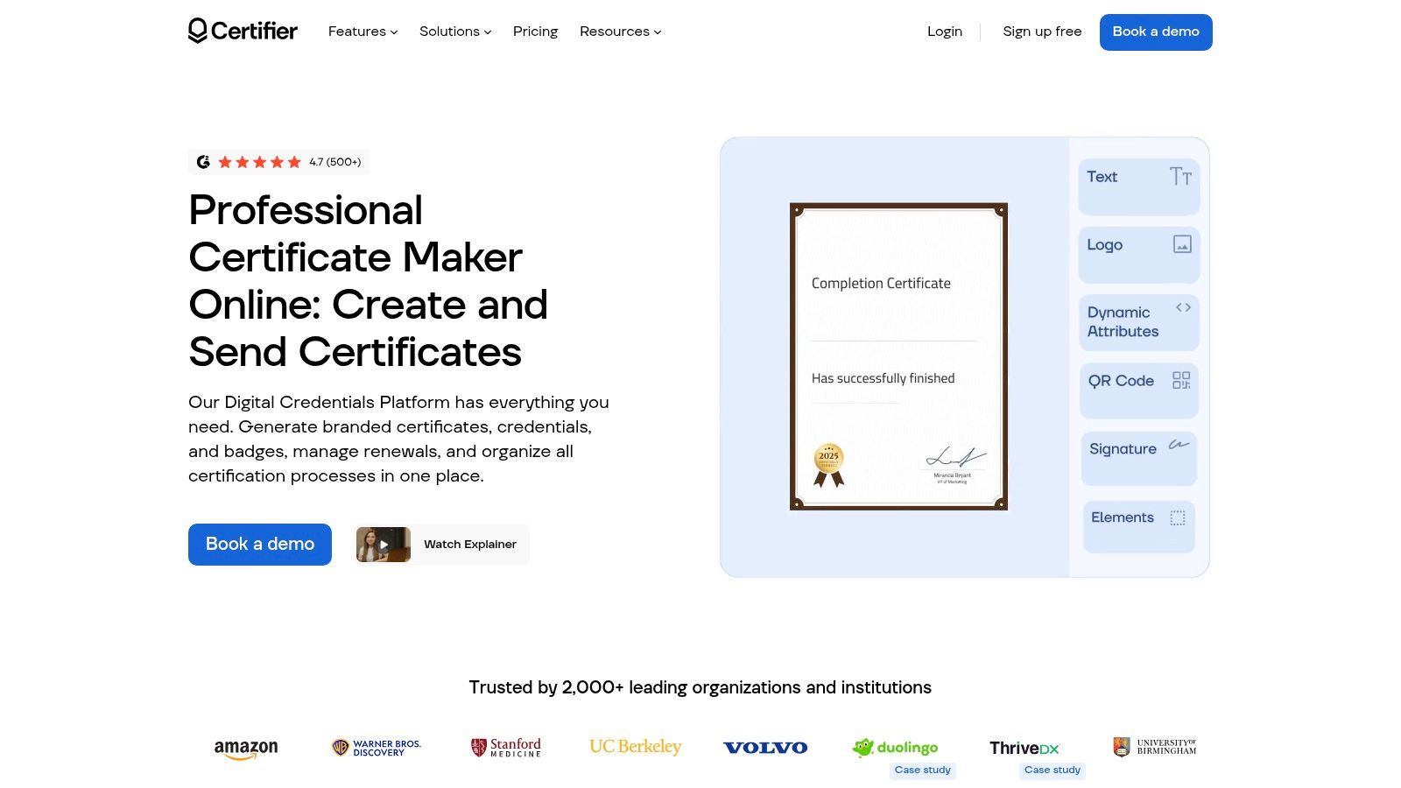1401x788 pixels.
Task: Expand the Resources dropdown
Action: [x=620, y=32]
